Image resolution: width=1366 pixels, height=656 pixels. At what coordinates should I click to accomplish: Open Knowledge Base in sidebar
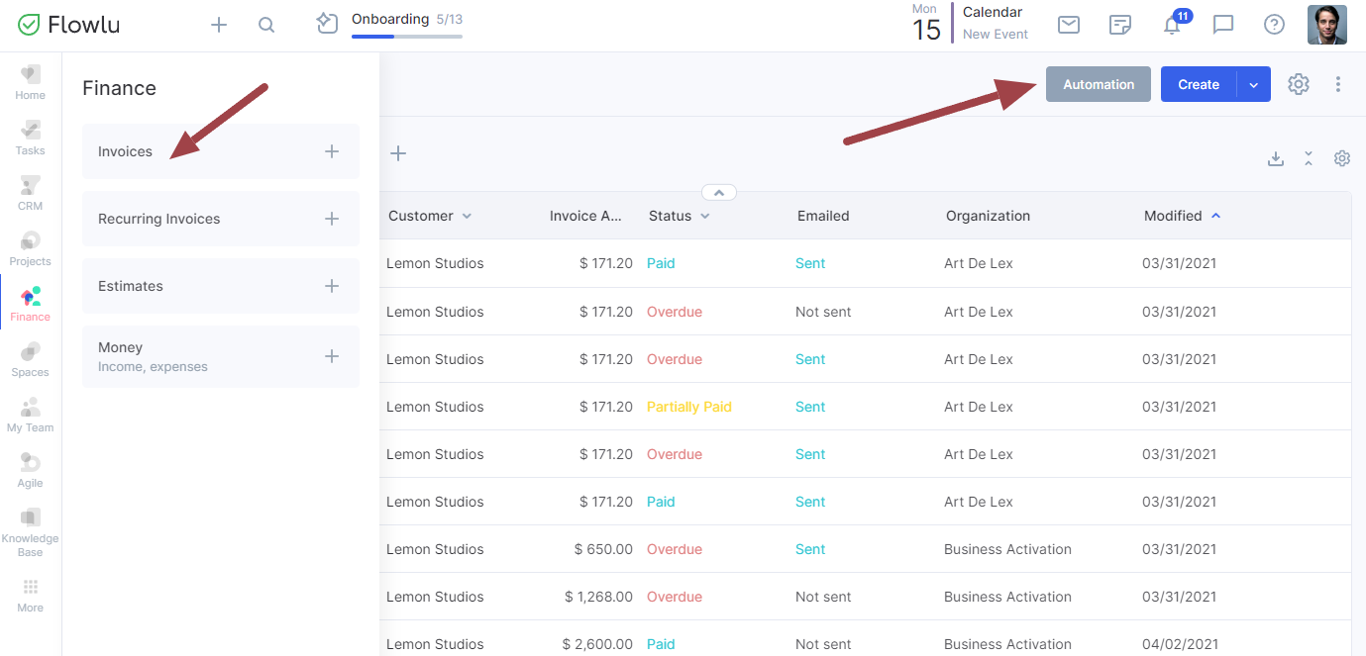pos(31,532)
